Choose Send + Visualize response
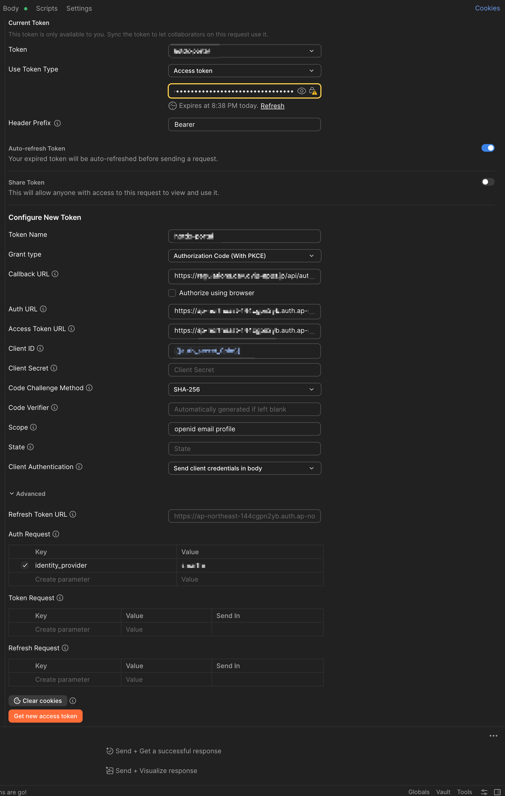This screenshot has width=505, height=796. coord(156,771)
